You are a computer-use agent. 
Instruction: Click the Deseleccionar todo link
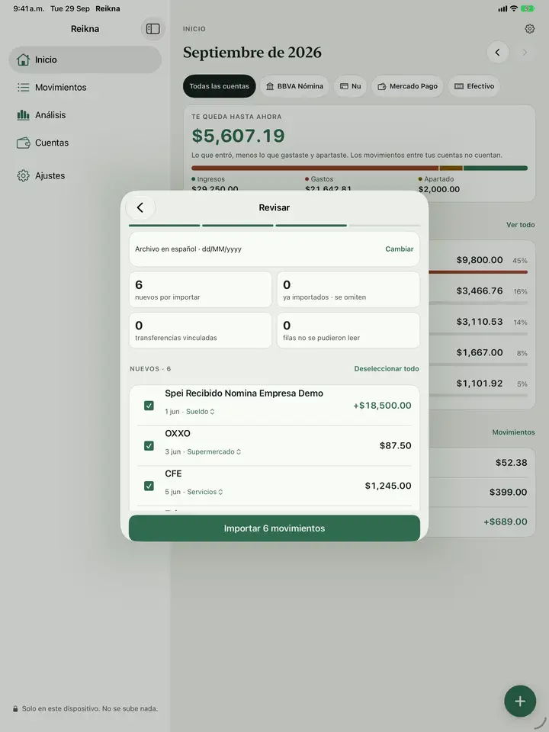coord(387,369)
